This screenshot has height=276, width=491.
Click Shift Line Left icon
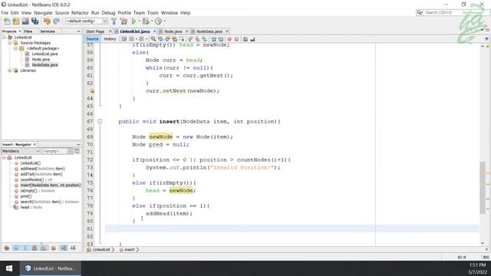(x=213, y=39)
